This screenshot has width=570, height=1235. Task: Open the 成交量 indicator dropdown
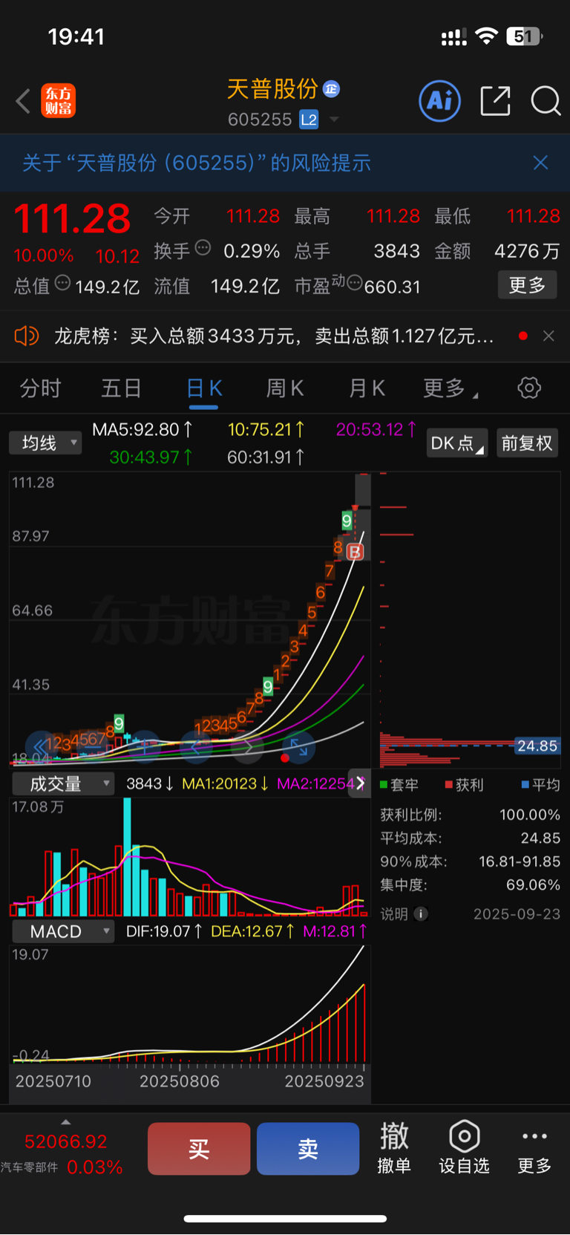pyautogui.click(x=62, y=783)
